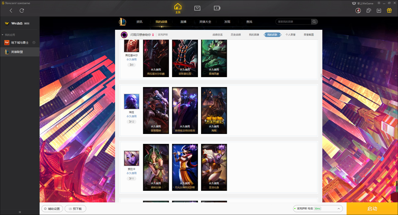Image resolution: width=398 pixels, height=215 pixels.
Task: Open the 部落精神 skin card
Action: [x=156, y=110]
